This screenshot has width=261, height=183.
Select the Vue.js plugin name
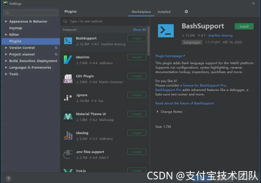click(x=81, y=171)
